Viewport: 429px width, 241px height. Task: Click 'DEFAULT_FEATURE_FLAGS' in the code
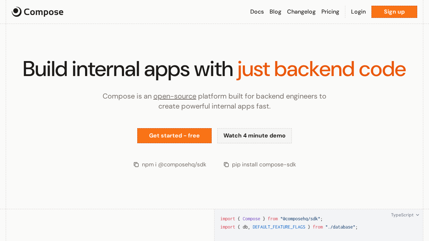pos(279,227)
